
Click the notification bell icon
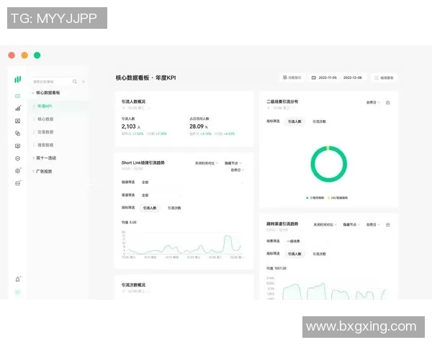(x=18, y=279)
